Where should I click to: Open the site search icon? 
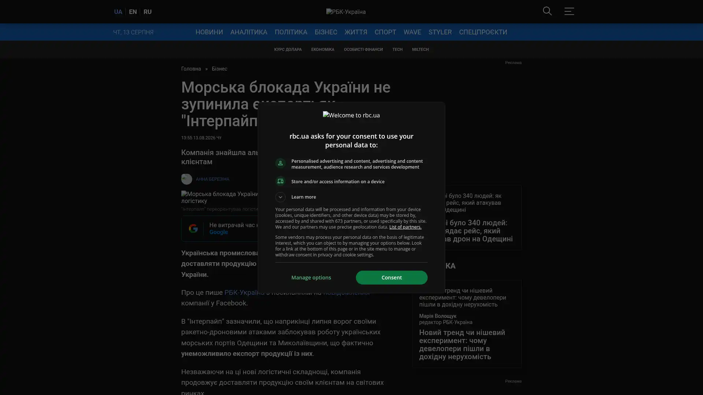pyautogui.click(x=547, y=11)
